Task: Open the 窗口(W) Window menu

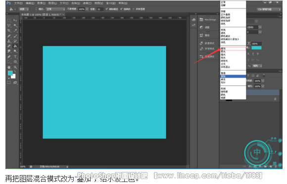Action: coord(111,3)
